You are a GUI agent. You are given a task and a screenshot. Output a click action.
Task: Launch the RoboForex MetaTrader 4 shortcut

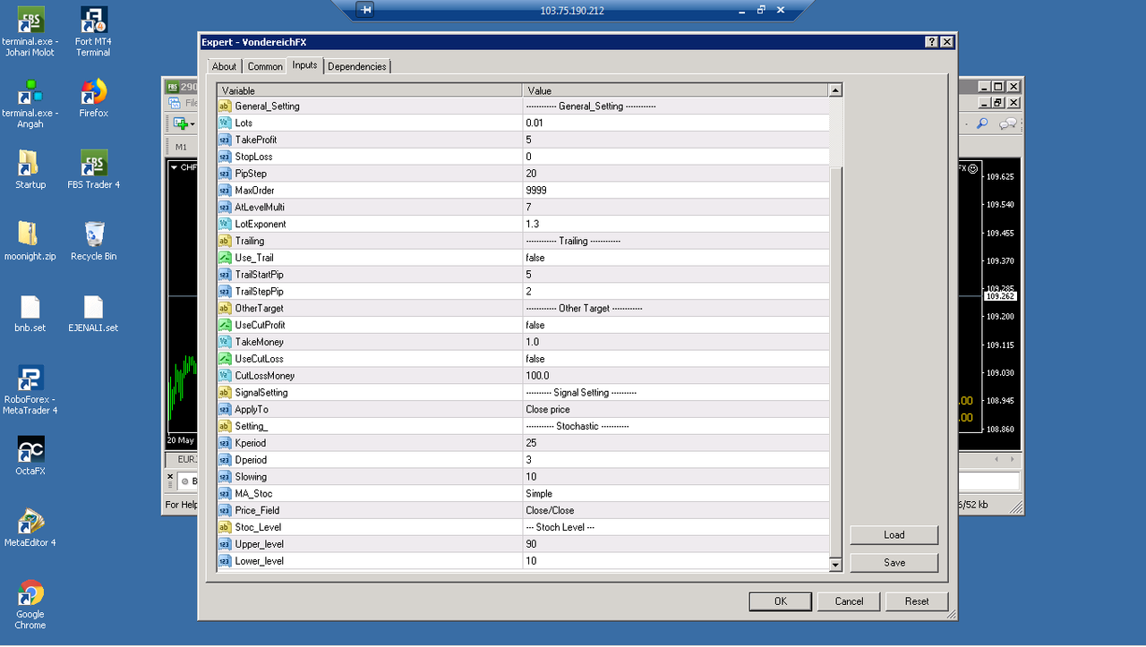point(30,389)
